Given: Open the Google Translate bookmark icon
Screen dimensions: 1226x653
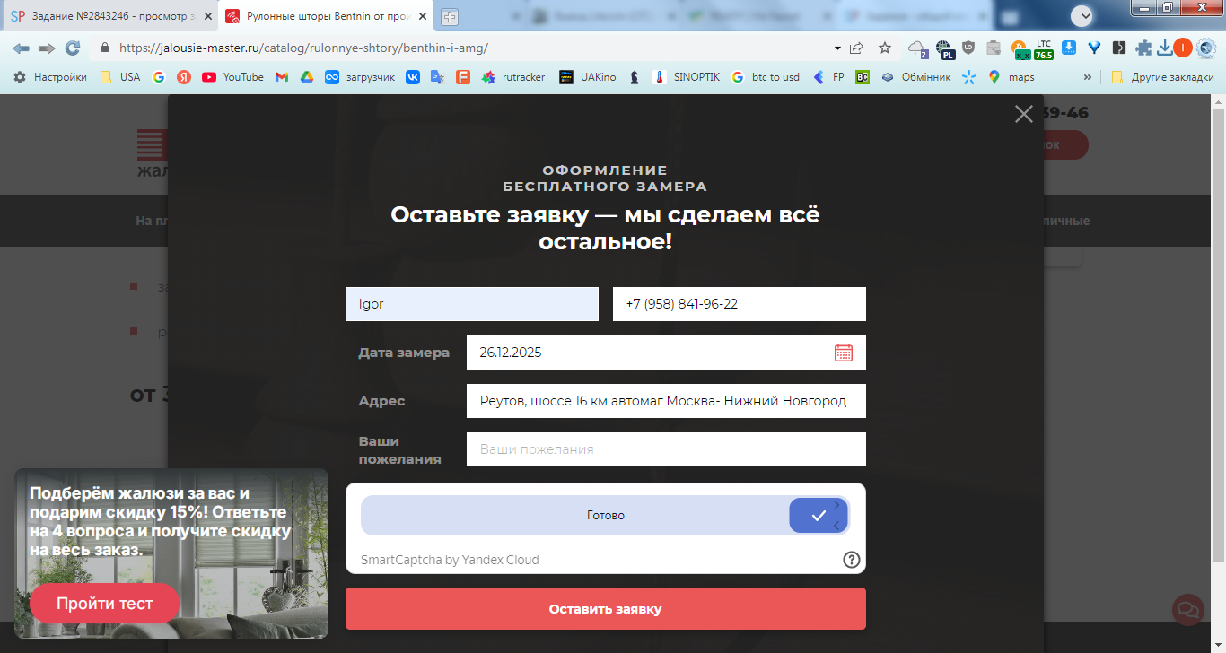Looking at the screenshot, I should pos(438,77).
